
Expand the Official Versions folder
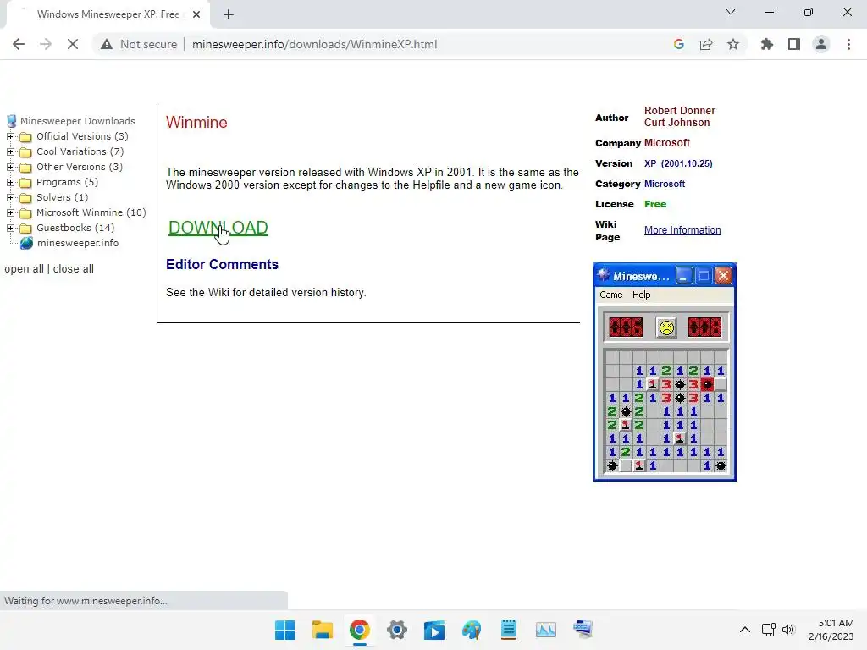coord(10,136)
